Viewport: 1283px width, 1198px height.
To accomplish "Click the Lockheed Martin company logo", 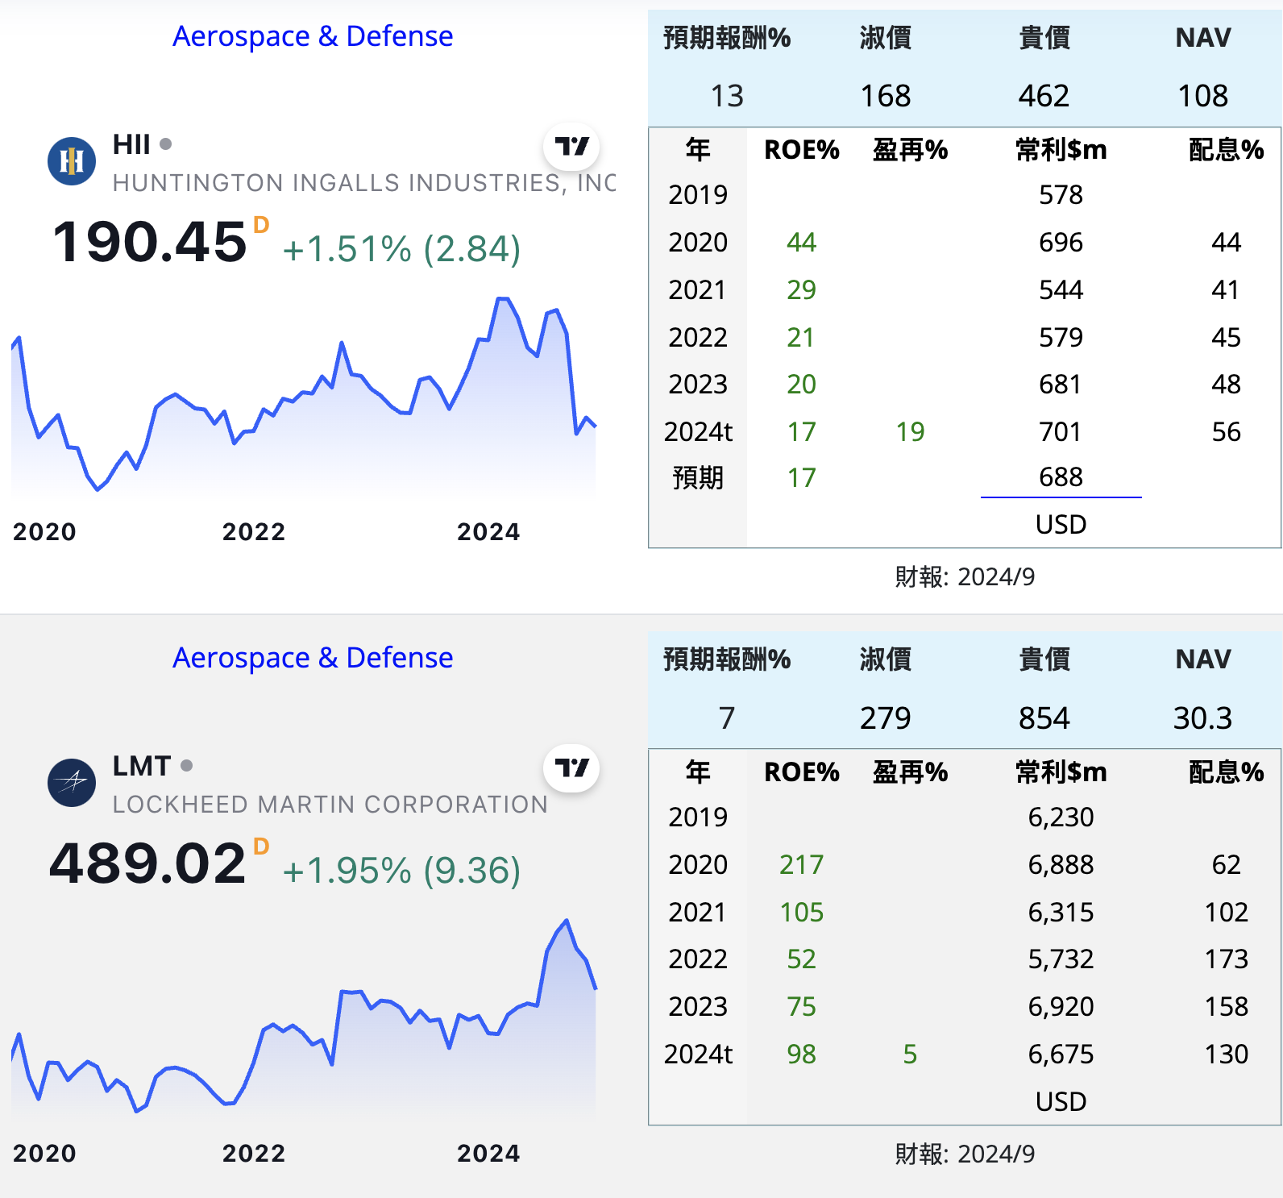I will tap(72, 783).
